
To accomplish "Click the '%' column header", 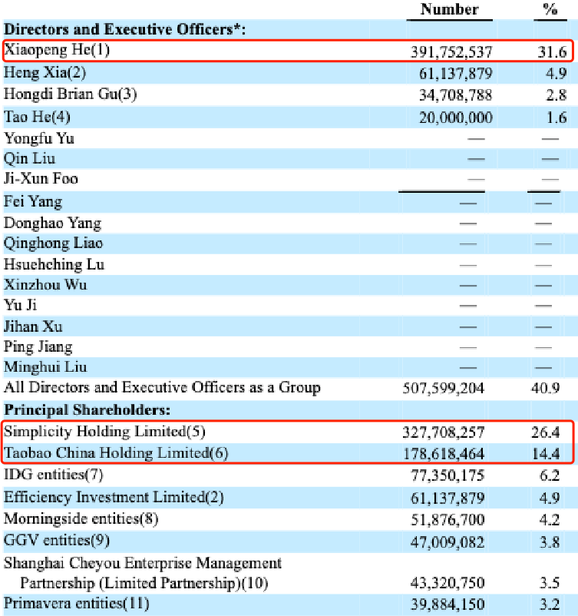I will pyautogui.click(x=550, y=9).
